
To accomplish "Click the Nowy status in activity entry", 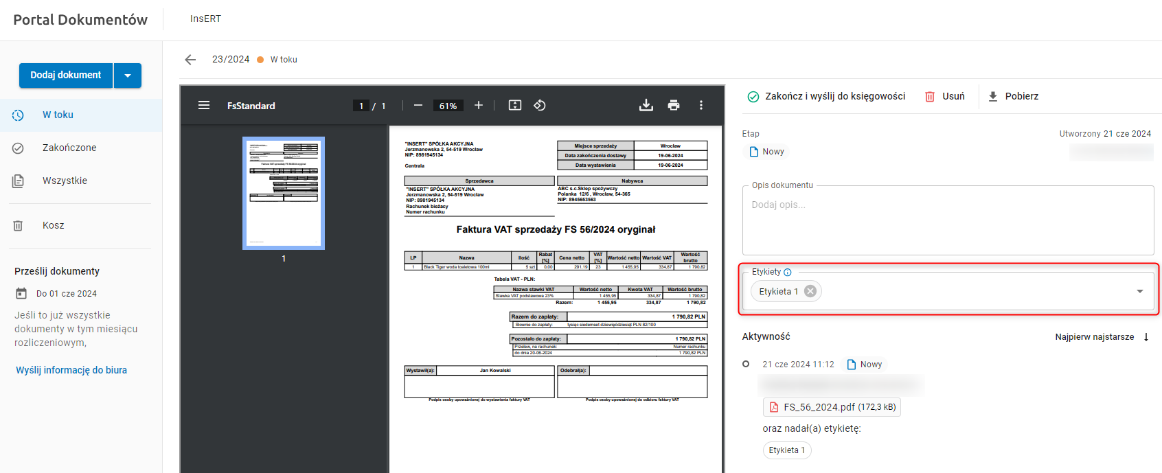I will [x=865, y=365].
